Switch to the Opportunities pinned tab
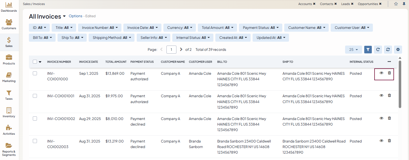Viewport: 409px width, 160px height. click(x=368, y=4)
